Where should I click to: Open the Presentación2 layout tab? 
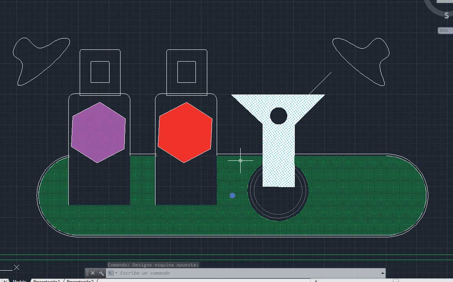(80, 281)
